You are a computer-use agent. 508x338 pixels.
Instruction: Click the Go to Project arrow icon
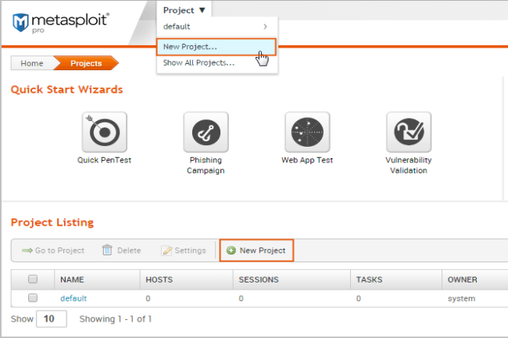coord(27,251)
